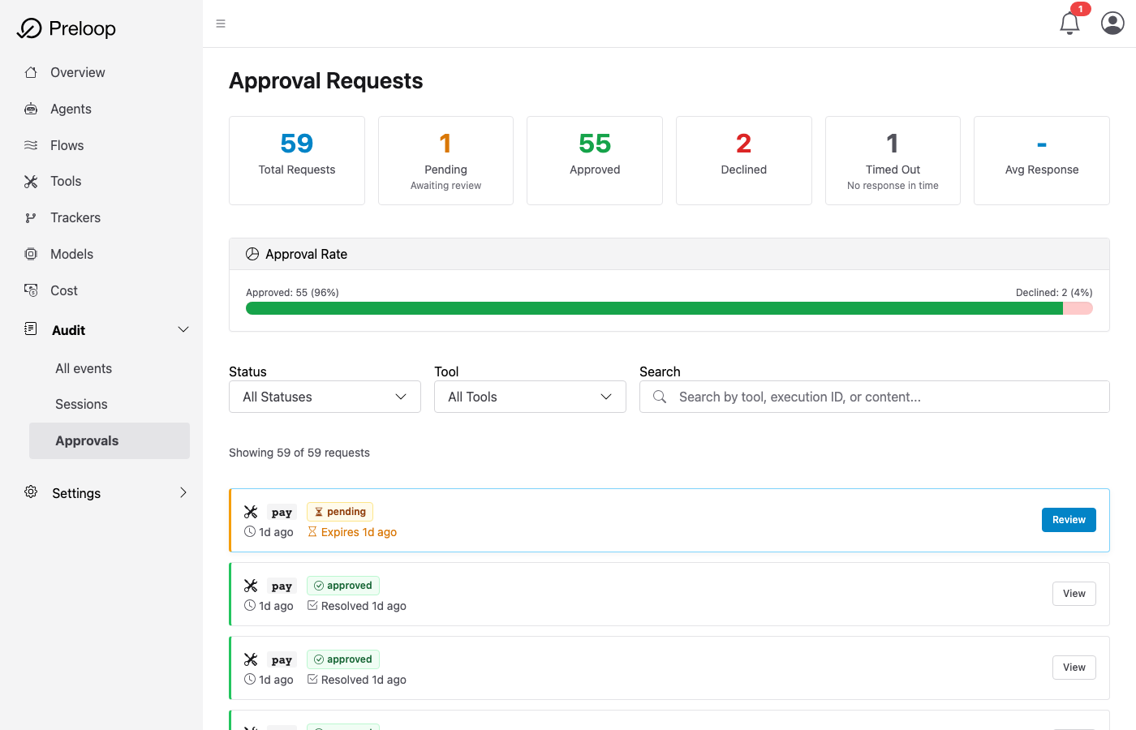This screenshot has height=730, width=1136.
Task: Click the Declined stat card
Action: 744,161
